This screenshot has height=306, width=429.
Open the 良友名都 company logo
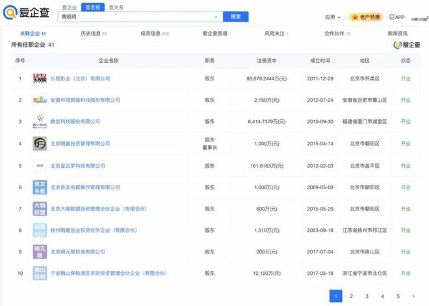coord(40,187)
